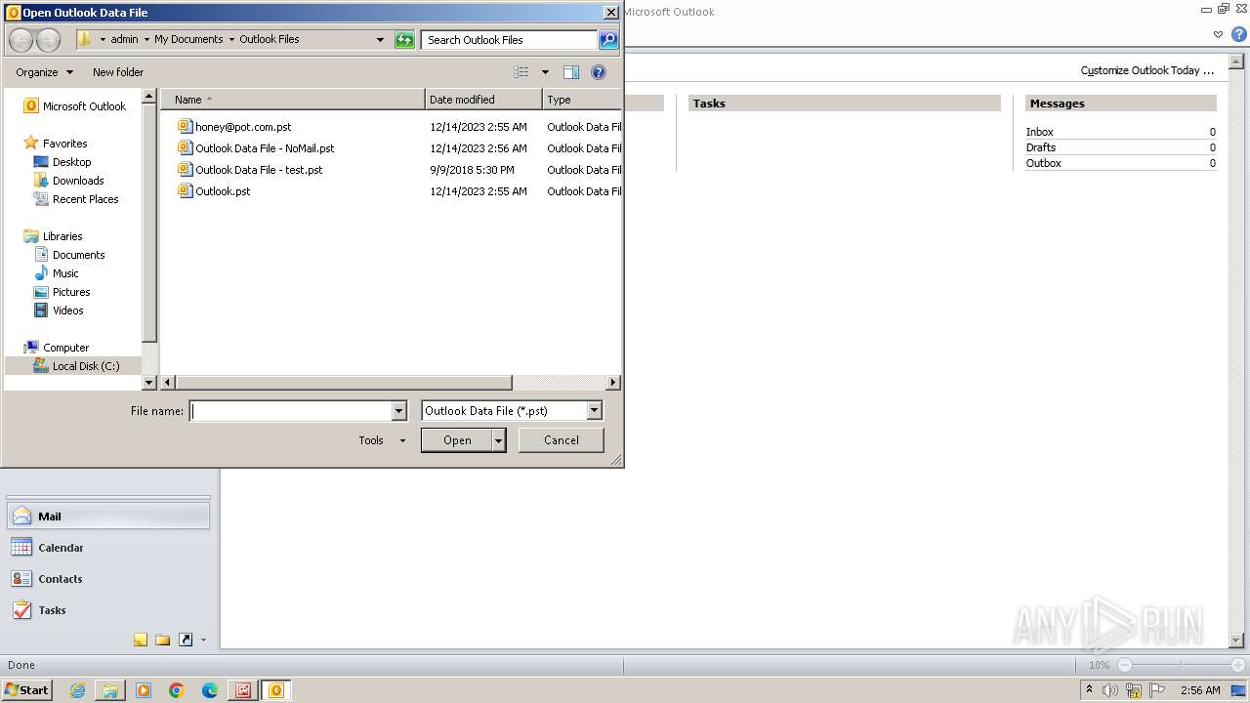The image size is (1250, 703).
Task: Sort files by Name column
Action: (293, 100)
